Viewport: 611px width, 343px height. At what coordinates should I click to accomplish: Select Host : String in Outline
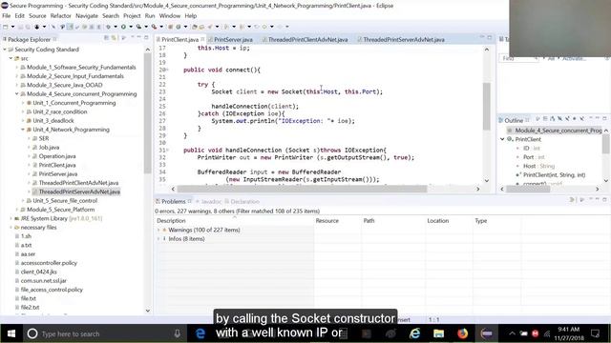[538, 166]
